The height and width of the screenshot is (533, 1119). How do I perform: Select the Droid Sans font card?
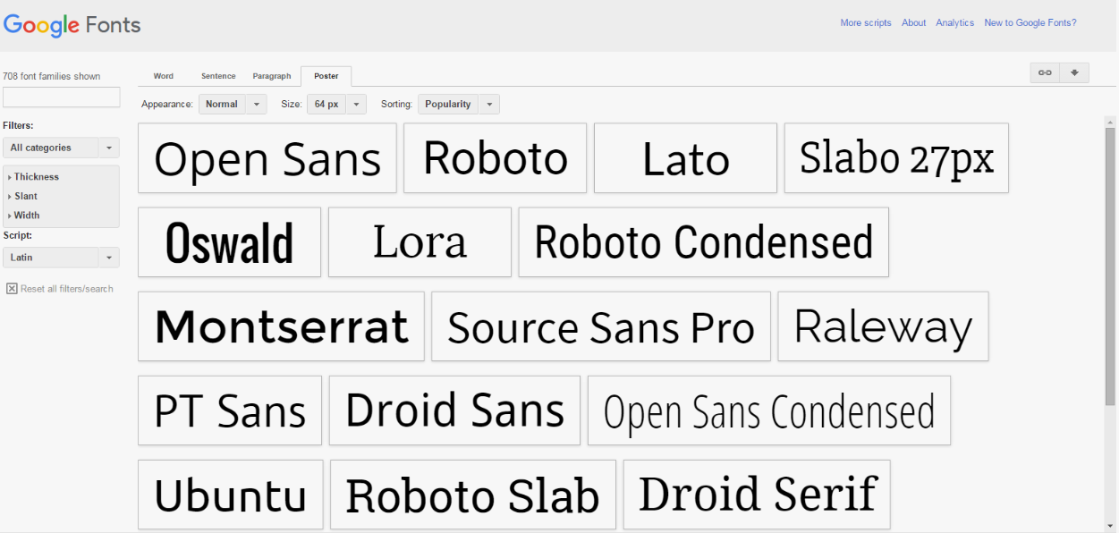pyautogui.click(x=455, y=410)
